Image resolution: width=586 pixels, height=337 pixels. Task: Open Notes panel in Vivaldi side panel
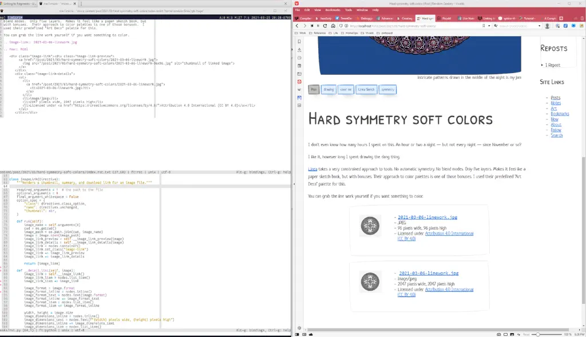coord(299,66)
